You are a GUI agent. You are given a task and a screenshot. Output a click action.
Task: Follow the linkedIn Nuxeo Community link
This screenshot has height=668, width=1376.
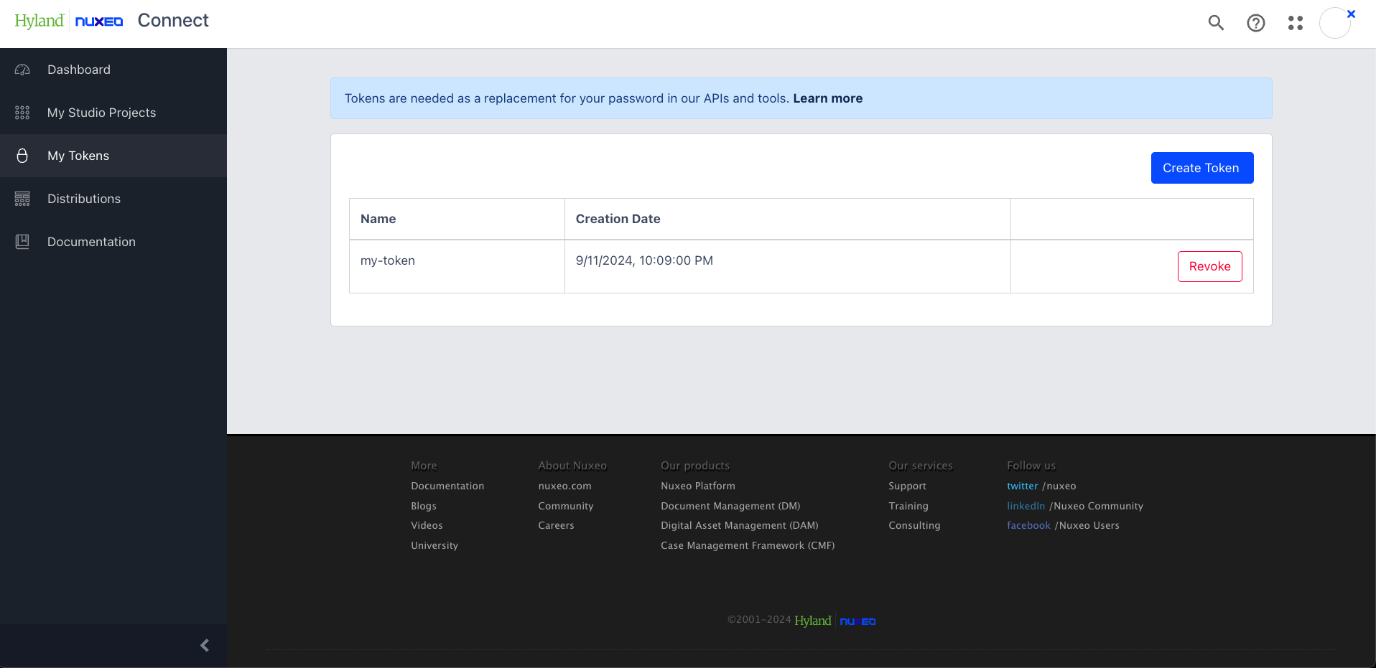click(1075, 506)
